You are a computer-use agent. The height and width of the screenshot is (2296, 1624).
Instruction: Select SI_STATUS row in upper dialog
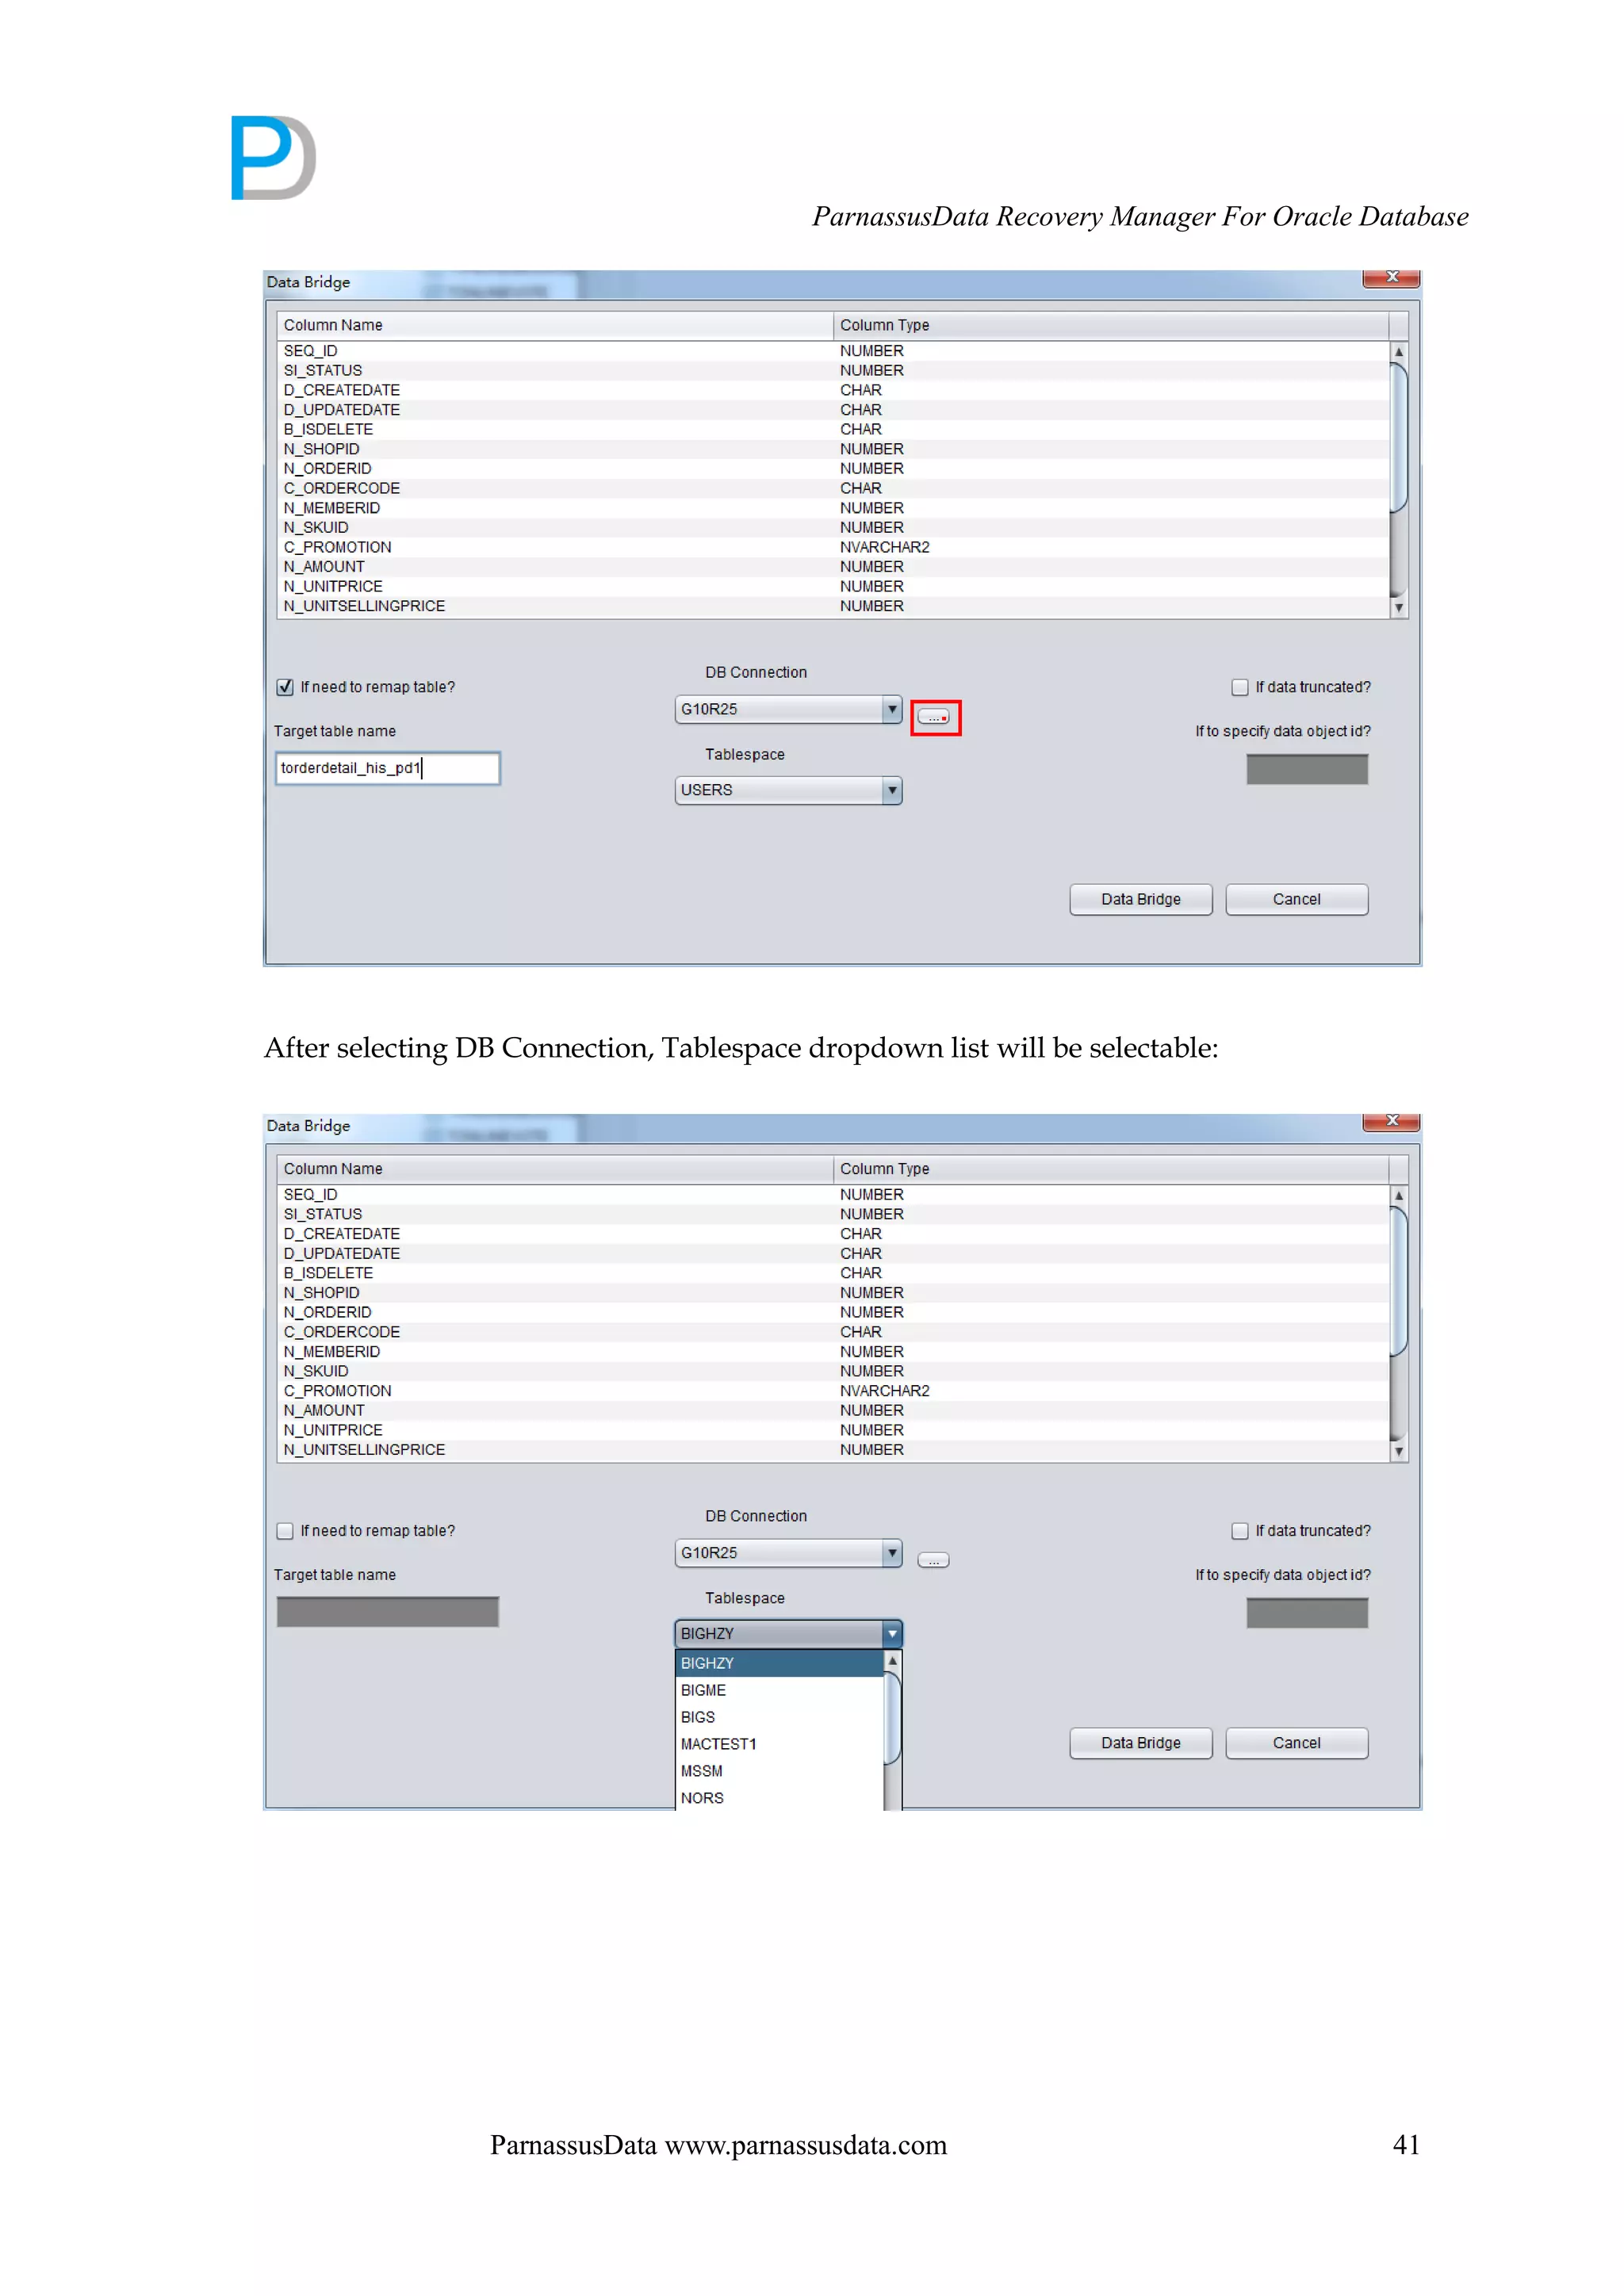click(833, 371)
